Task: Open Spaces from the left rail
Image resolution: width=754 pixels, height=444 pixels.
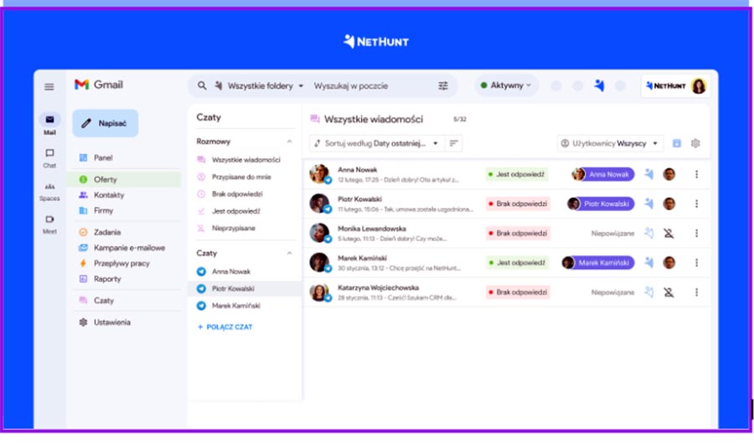Action: (49, 187)
